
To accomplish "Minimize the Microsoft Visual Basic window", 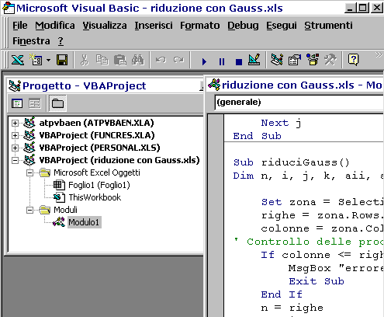I will pyautogui.click(x=351, y=8).
